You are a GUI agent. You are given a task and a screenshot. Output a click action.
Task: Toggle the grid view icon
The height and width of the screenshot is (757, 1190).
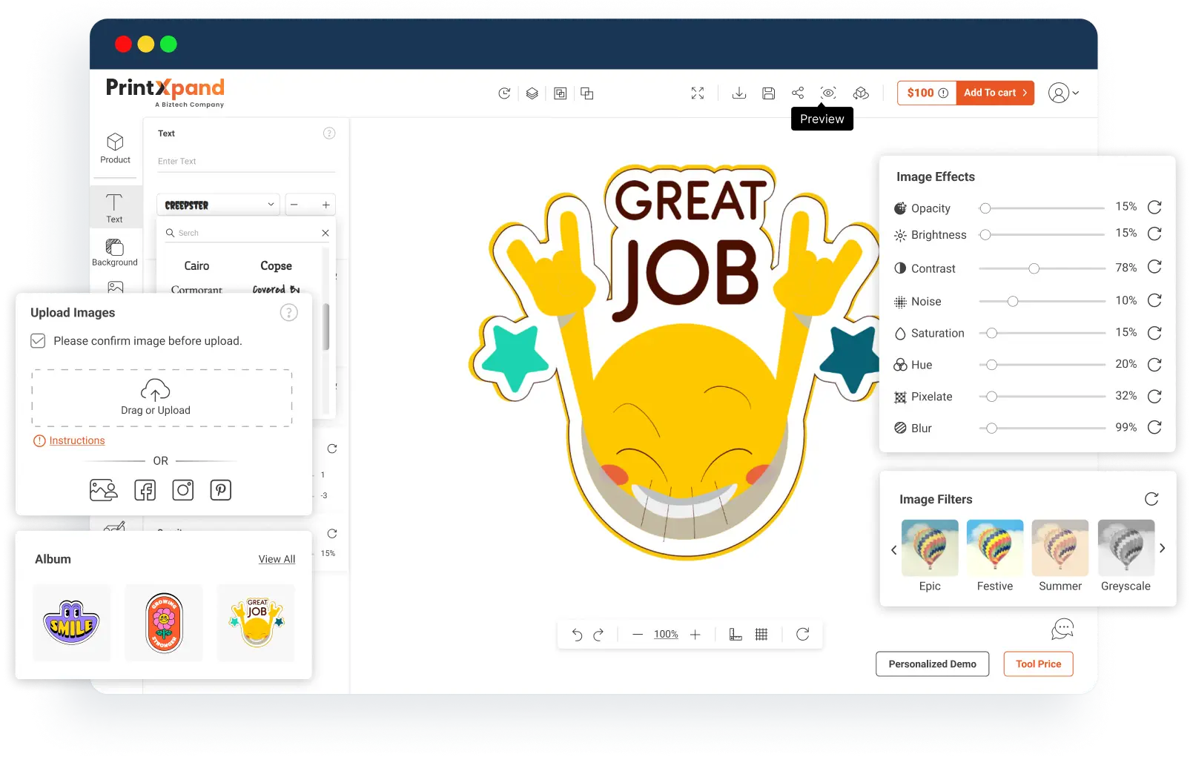click(761, 634)
